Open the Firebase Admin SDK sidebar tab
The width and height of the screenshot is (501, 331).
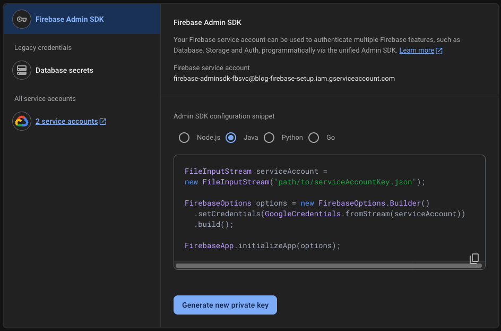82,19
